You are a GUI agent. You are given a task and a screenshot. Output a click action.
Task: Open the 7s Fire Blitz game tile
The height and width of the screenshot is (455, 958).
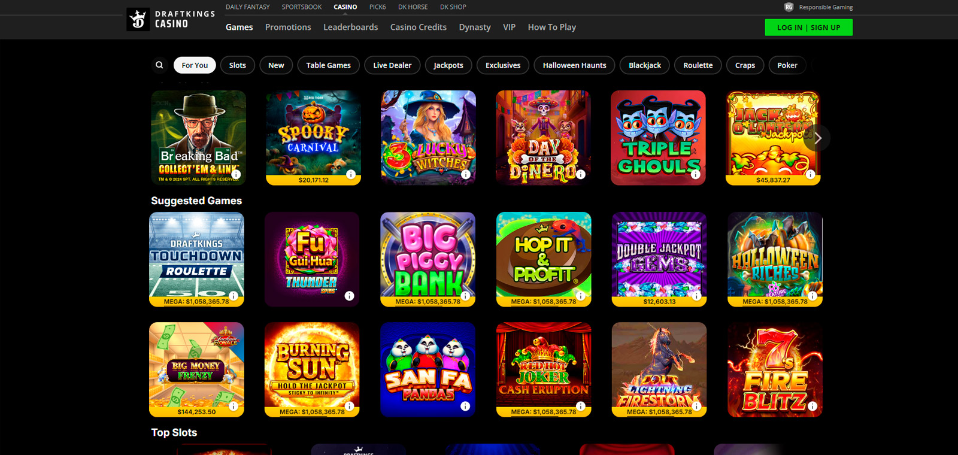(x=775, y=369)
